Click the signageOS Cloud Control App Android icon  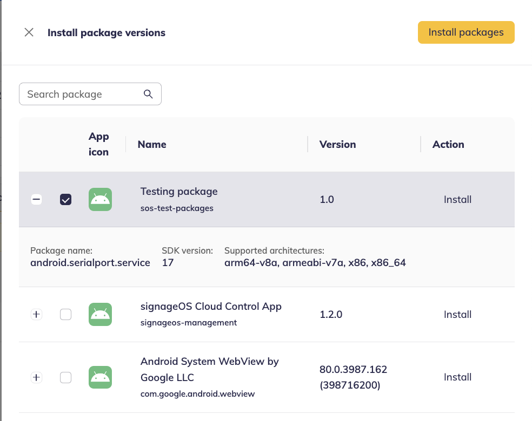coord(100,315)
